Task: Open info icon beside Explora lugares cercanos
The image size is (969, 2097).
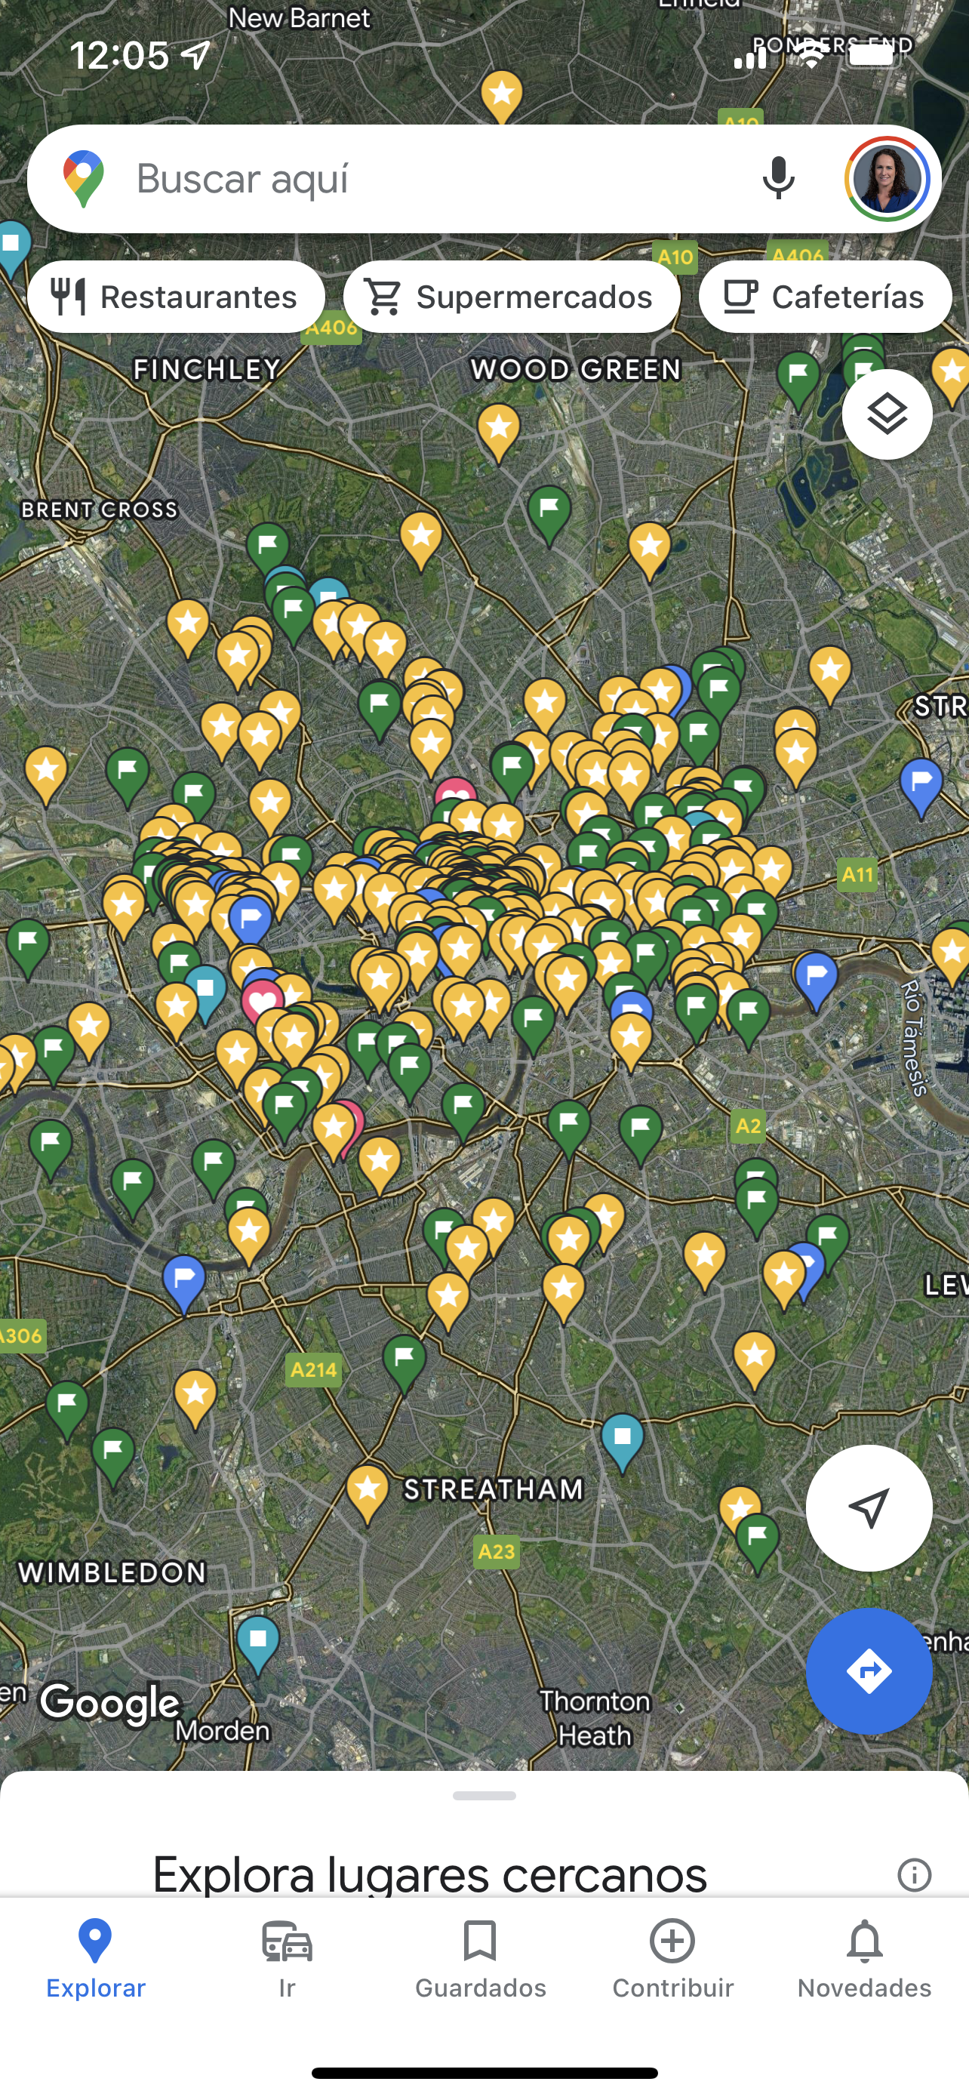Action: 914,1874
